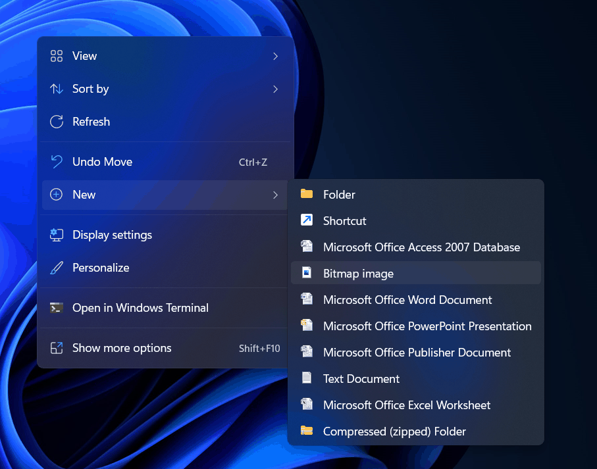The width and height of the screenshot is (597, 469).
Task: Click the PowerPoint presentation icon
Action: (x=307, y=326)
